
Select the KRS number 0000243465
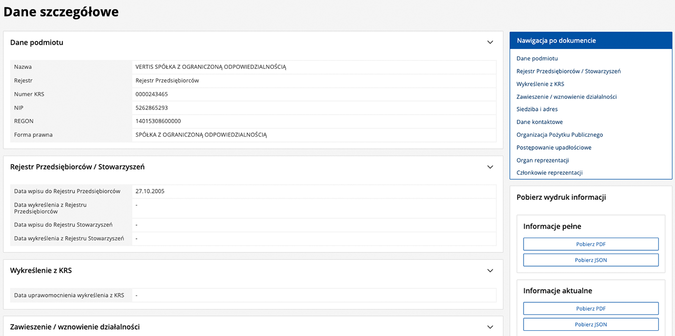pyautogui.click(x=151, y=94)
